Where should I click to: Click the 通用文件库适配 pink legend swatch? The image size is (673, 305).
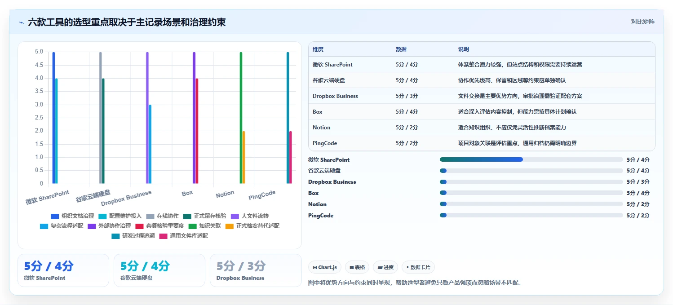pos(163,236)
